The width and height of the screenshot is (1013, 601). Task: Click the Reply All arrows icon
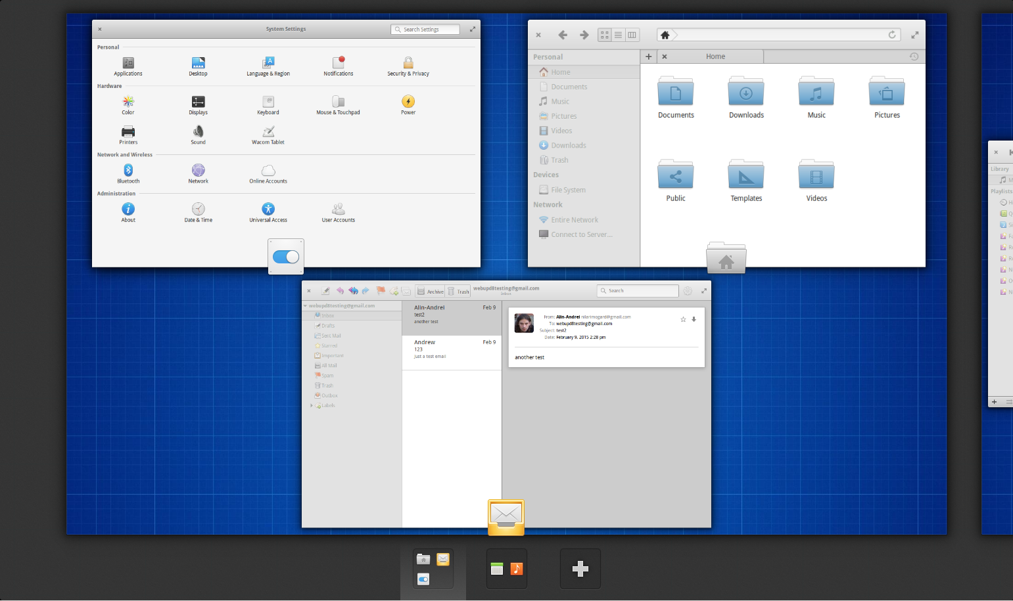coord(353,290)
